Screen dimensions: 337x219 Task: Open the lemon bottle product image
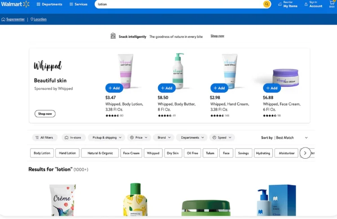pyautogui.click(x=135, y=199)
